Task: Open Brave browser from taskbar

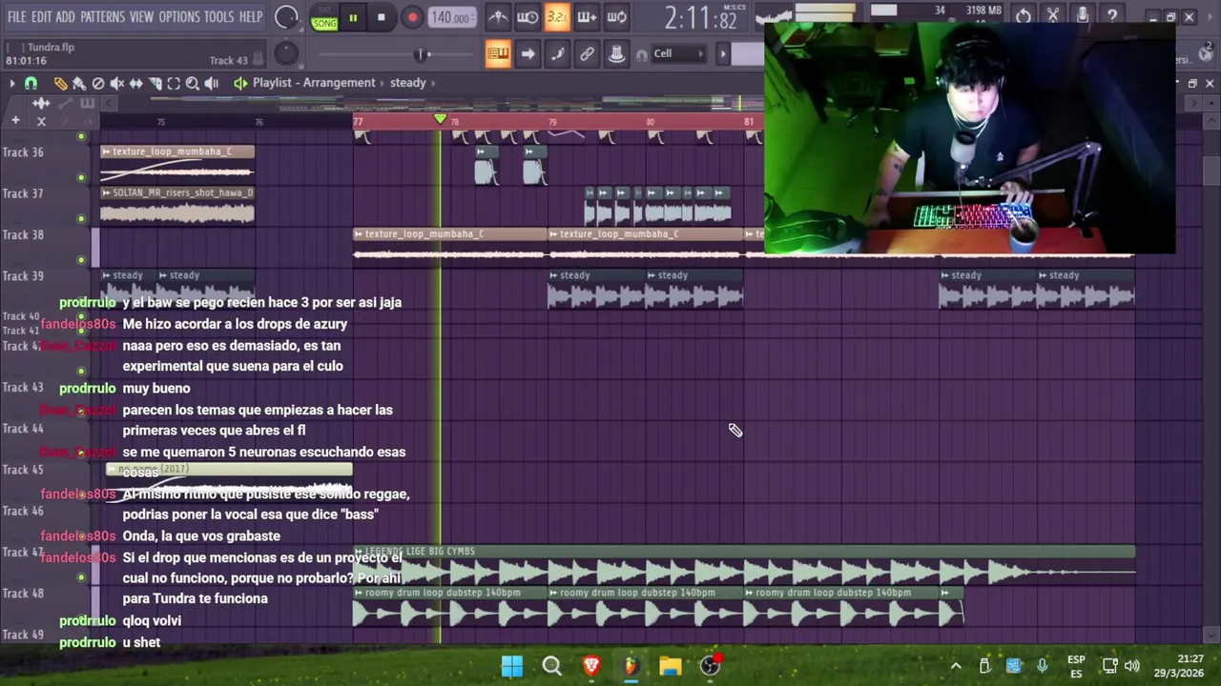Action: 591,666
